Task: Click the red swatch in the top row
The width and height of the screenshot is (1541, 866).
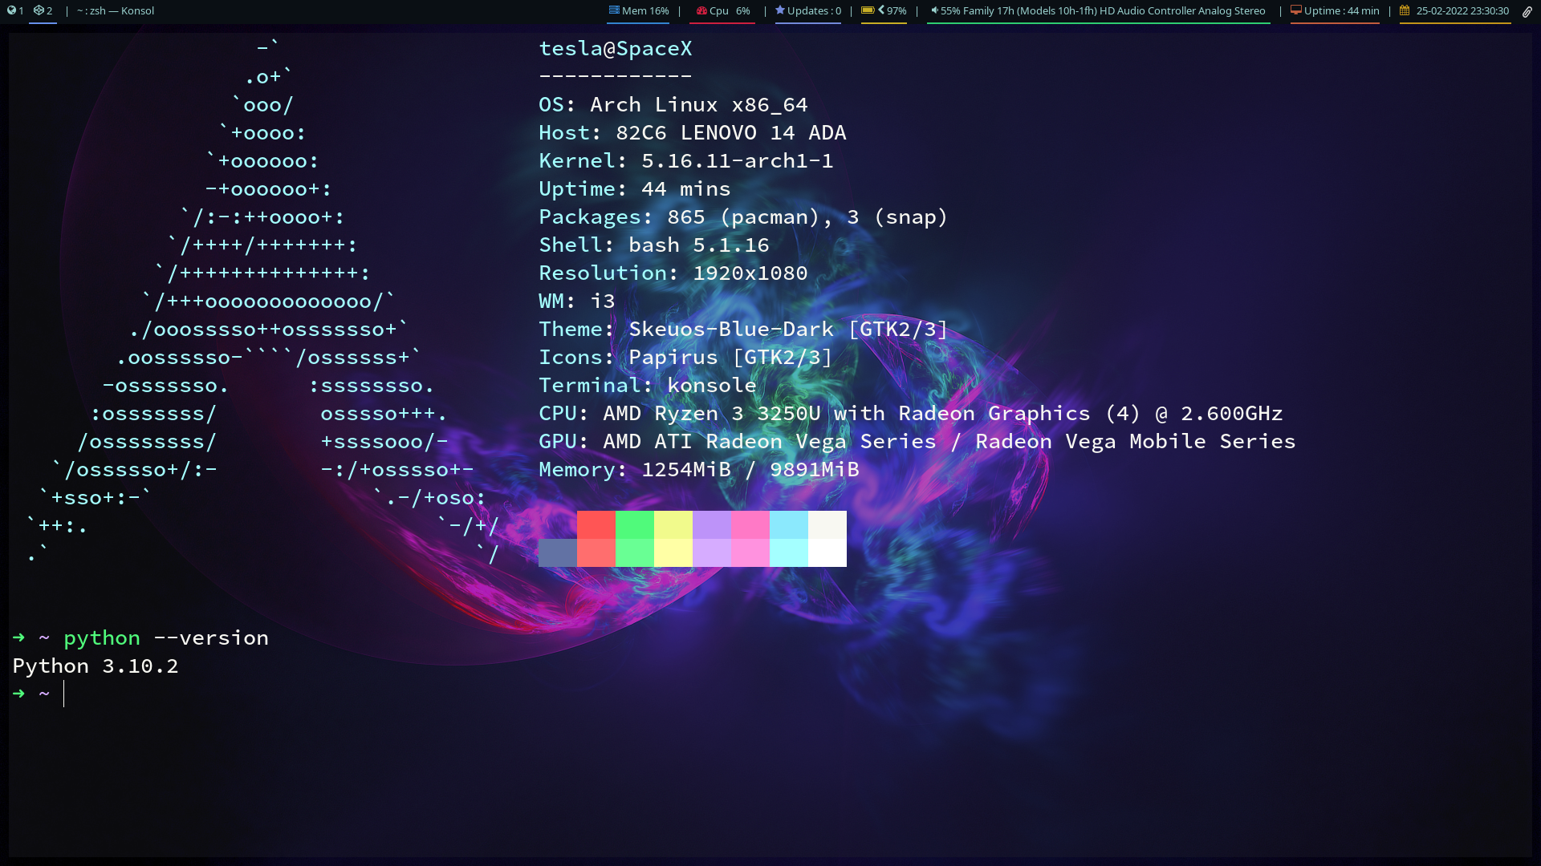Action: [596, 524]
